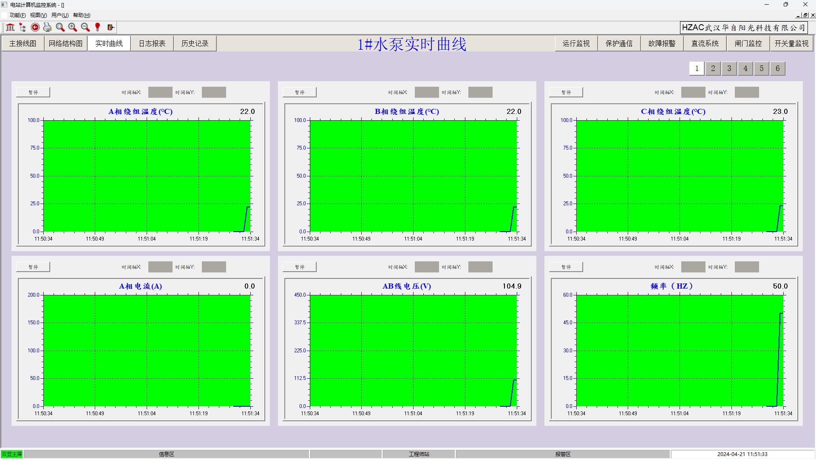The image size is (816, 459).
Task: Click the zoom out magnifier icon
Action: coord(85,27)
